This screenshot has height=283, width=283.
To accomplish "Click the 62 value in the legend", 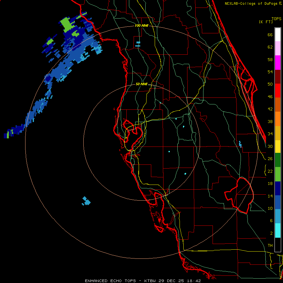I will [x=270, y=47].
